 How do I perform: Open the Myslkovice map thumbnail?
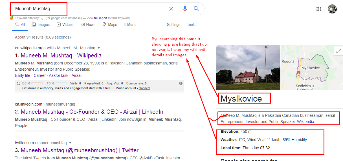(312, 68)
